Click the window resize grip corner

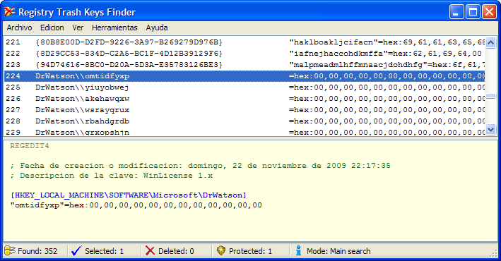[x=493, y=253]
